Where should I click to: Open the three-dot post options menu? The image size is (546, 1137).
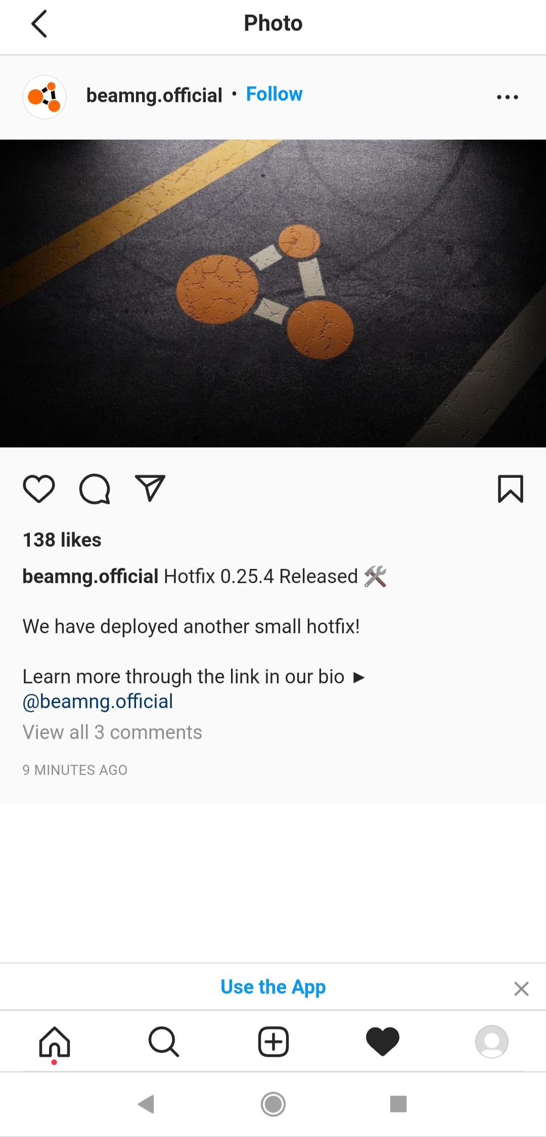click(507, 97)
